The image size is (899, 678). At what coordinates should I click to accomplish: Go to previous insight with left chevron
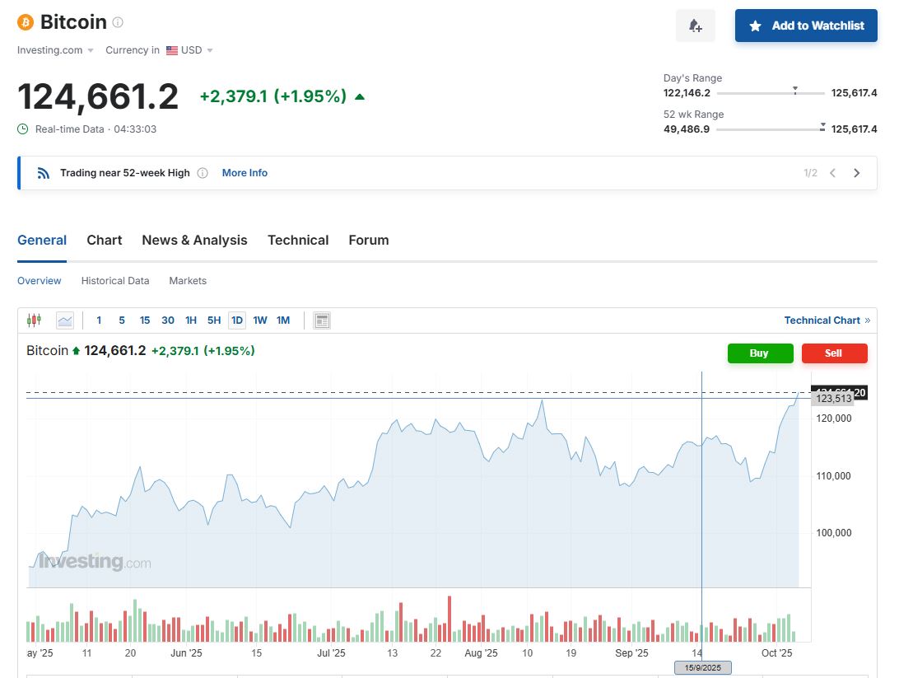(833, 173)
